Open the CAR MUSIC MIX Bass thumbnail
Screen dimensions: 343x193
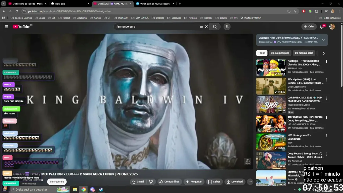(271, 105)
